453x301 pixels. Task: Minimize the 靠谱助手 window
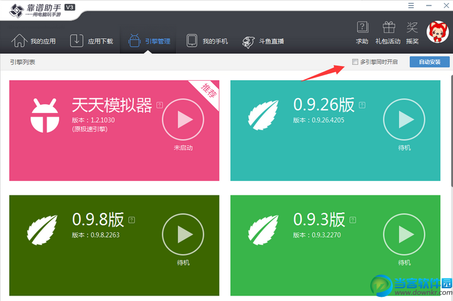coord(429,5)
